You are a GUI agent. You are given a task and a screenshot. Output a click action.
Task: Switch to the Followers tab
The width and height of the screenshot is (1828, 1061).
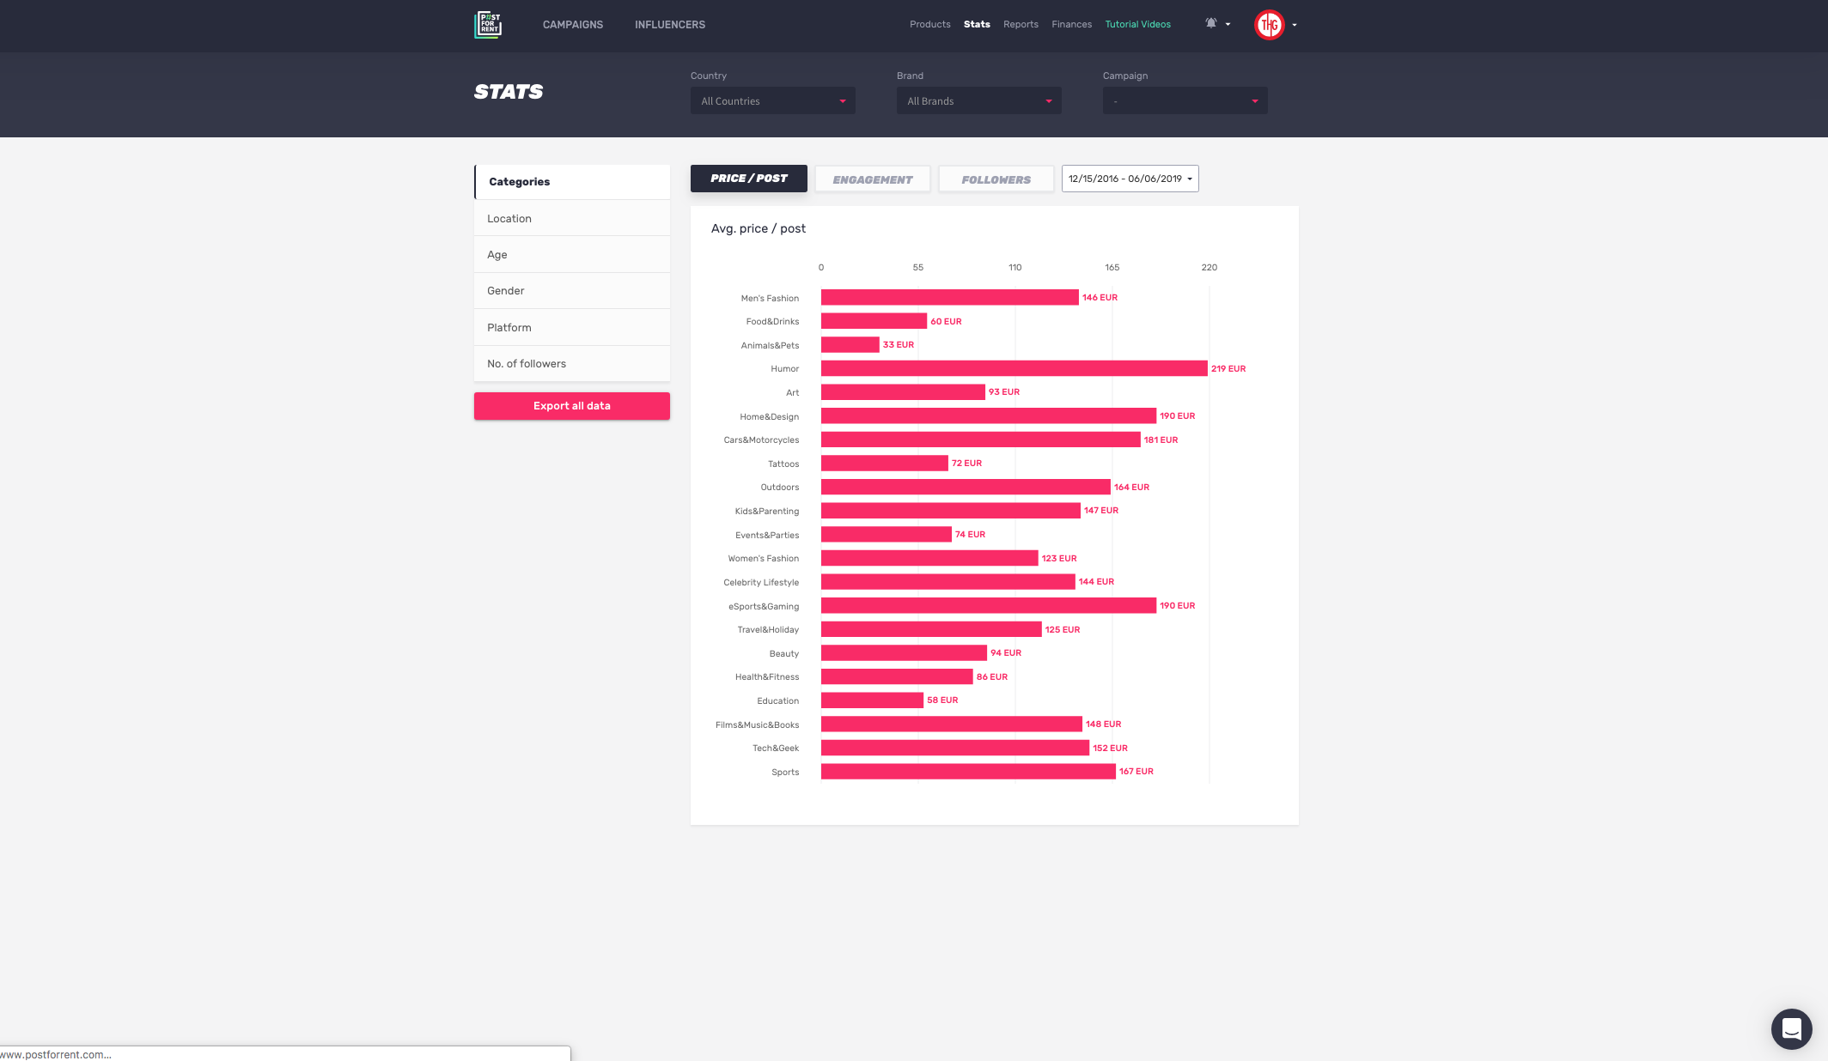[996, 179]
